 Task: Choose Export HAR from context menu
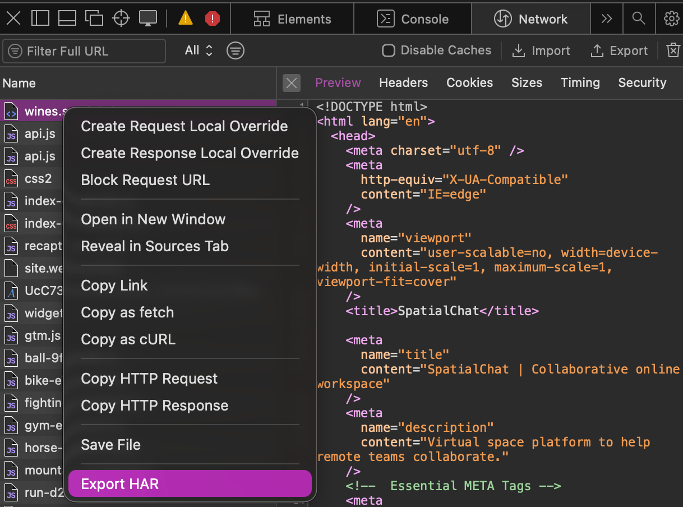point(190,483)
